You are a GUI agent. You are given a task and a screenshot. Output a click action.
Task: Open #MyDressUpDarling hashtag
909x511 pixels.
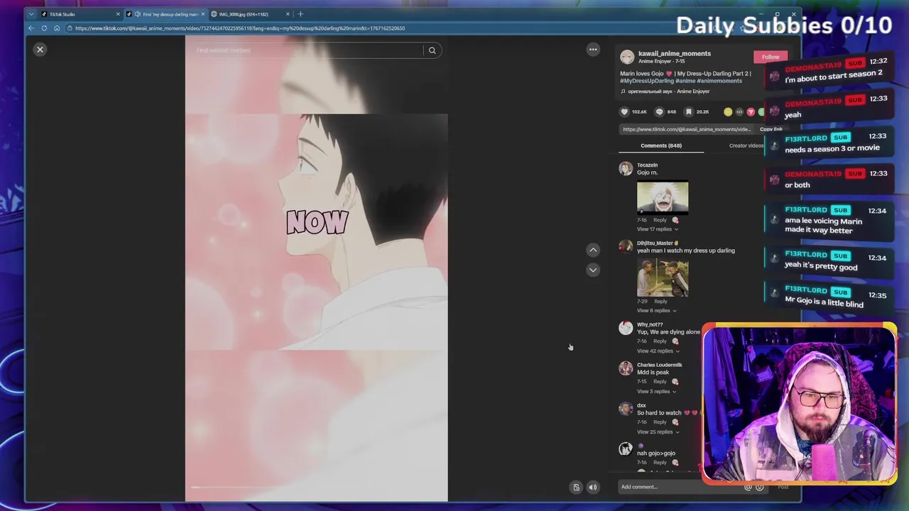[647, 81]
